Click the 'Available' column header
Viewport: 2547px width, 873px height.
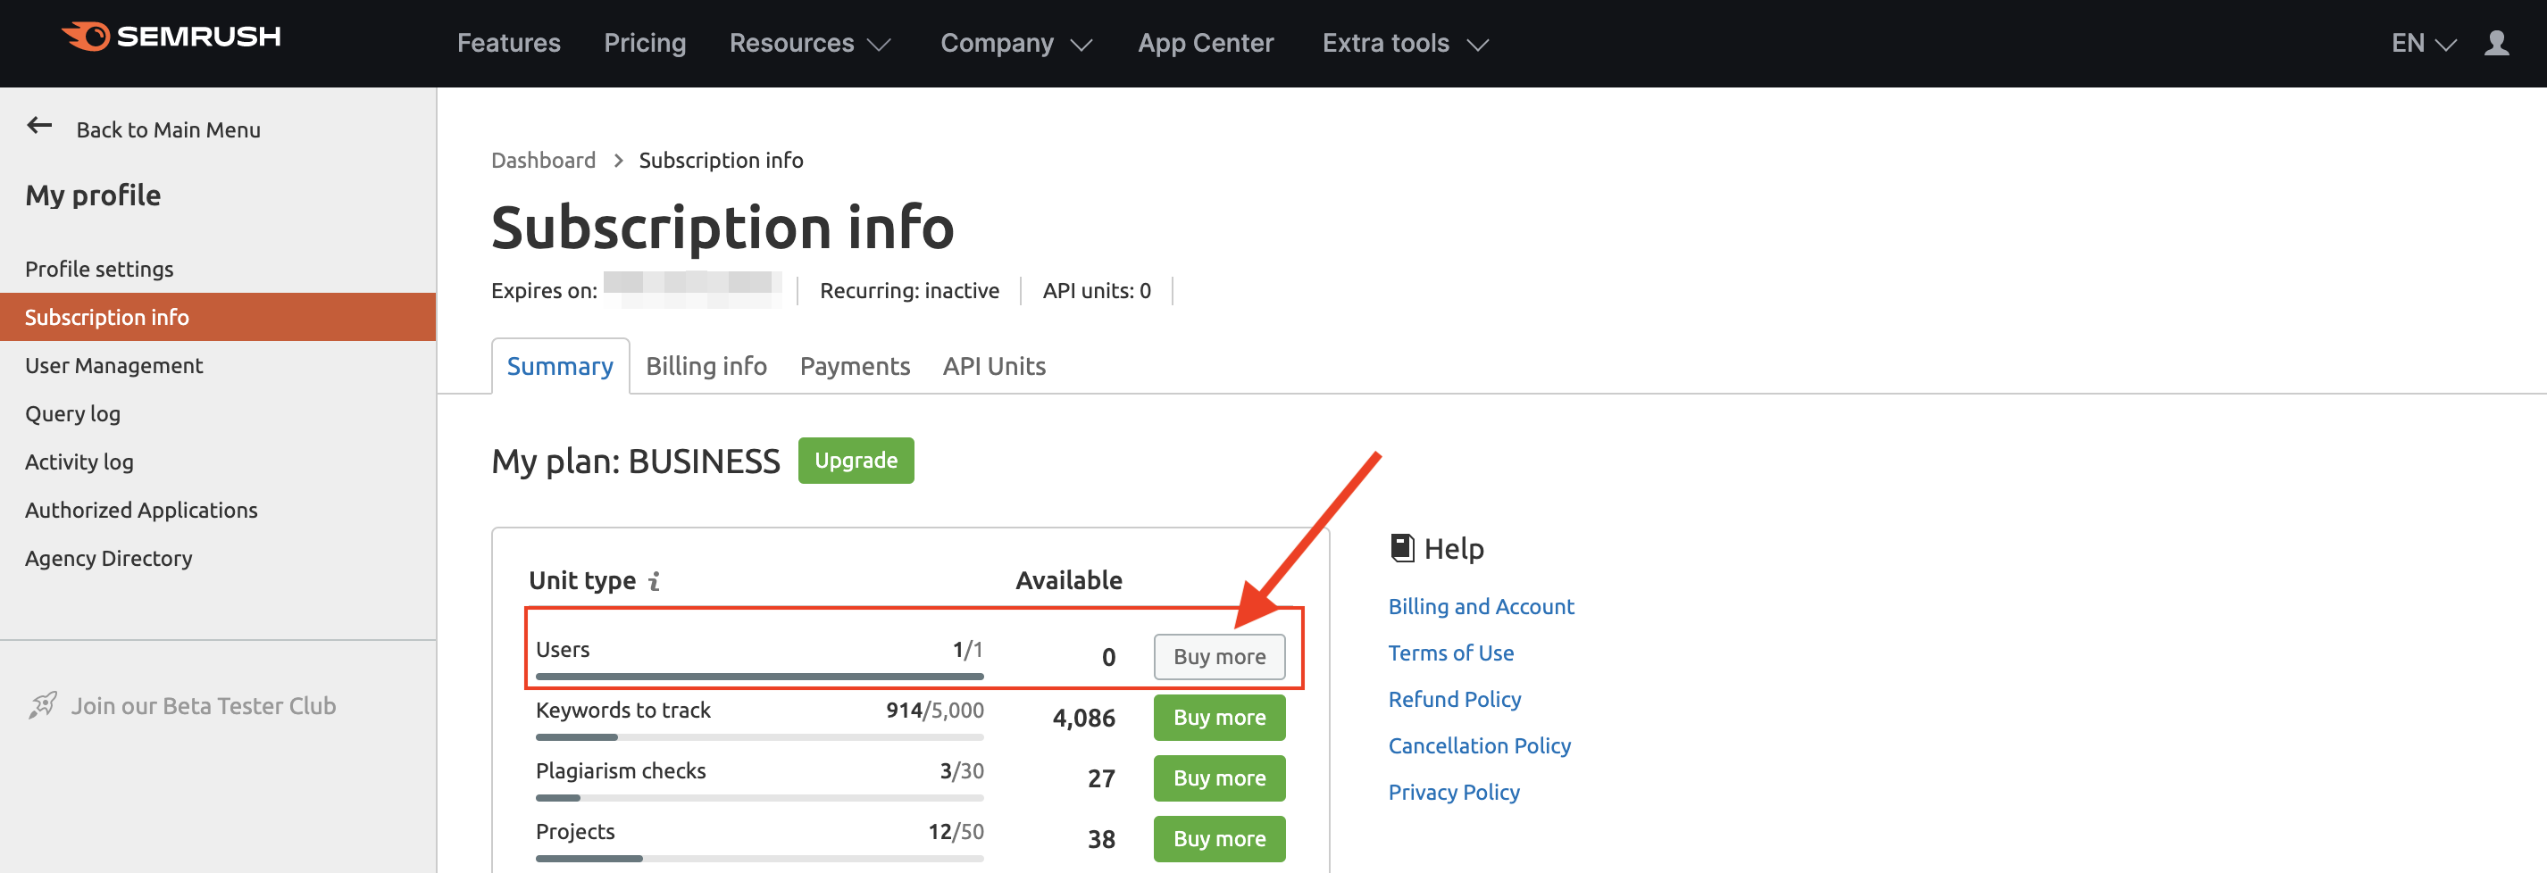1069,580
